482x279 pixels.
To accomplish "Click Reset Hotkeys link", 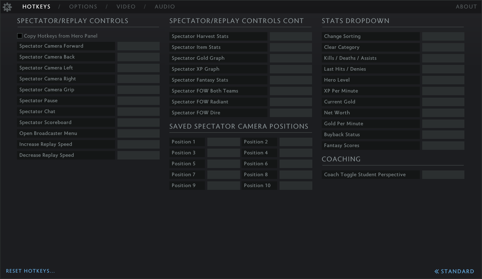I will point(30,271).
